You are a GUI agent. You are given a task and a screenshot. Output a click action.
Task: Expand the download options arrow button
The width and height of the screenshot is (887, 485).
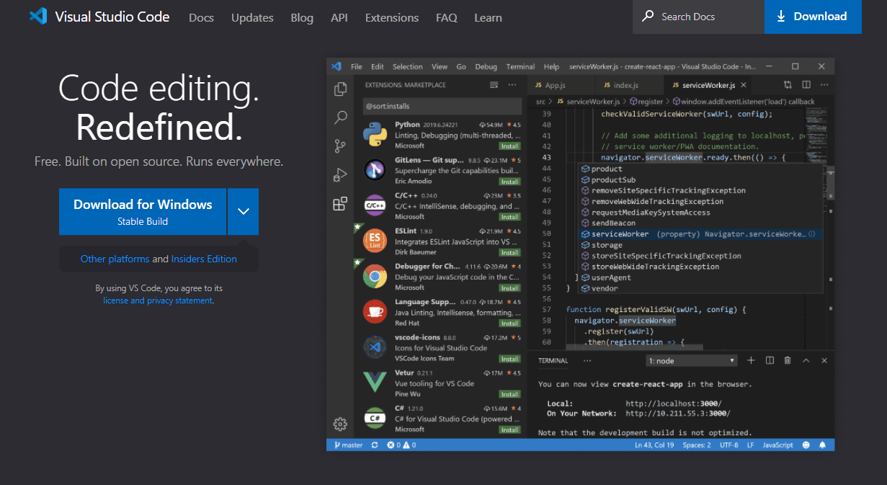[244, 212]
